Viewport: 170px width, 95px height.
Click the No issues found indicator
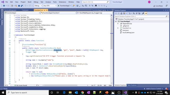pos(21,85)
